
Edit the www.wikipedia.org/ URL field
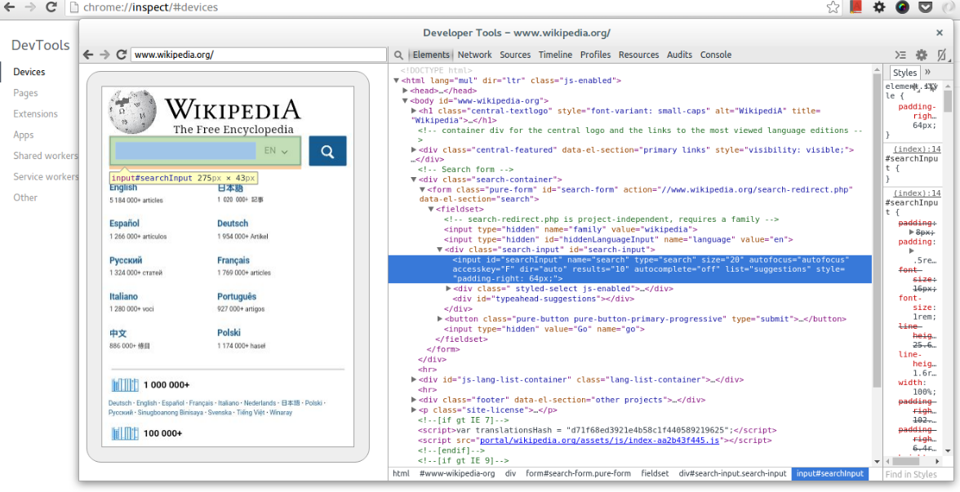click(x=258, y=55)
